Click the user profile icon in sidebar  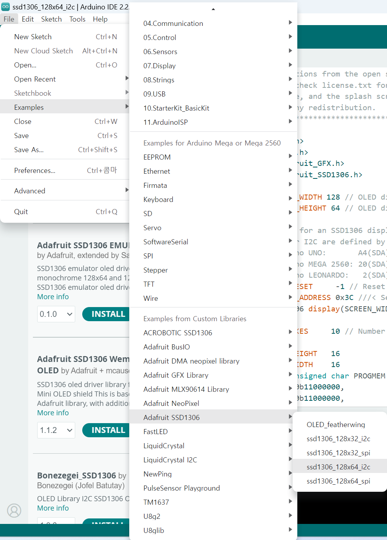coord(14,511)
